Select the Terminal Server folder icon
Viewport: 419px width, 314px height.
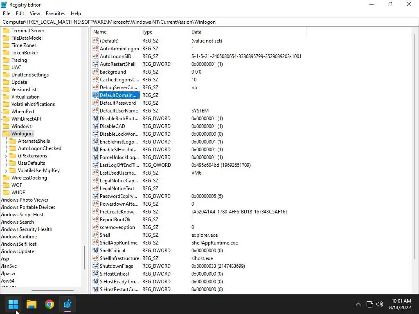6,31
